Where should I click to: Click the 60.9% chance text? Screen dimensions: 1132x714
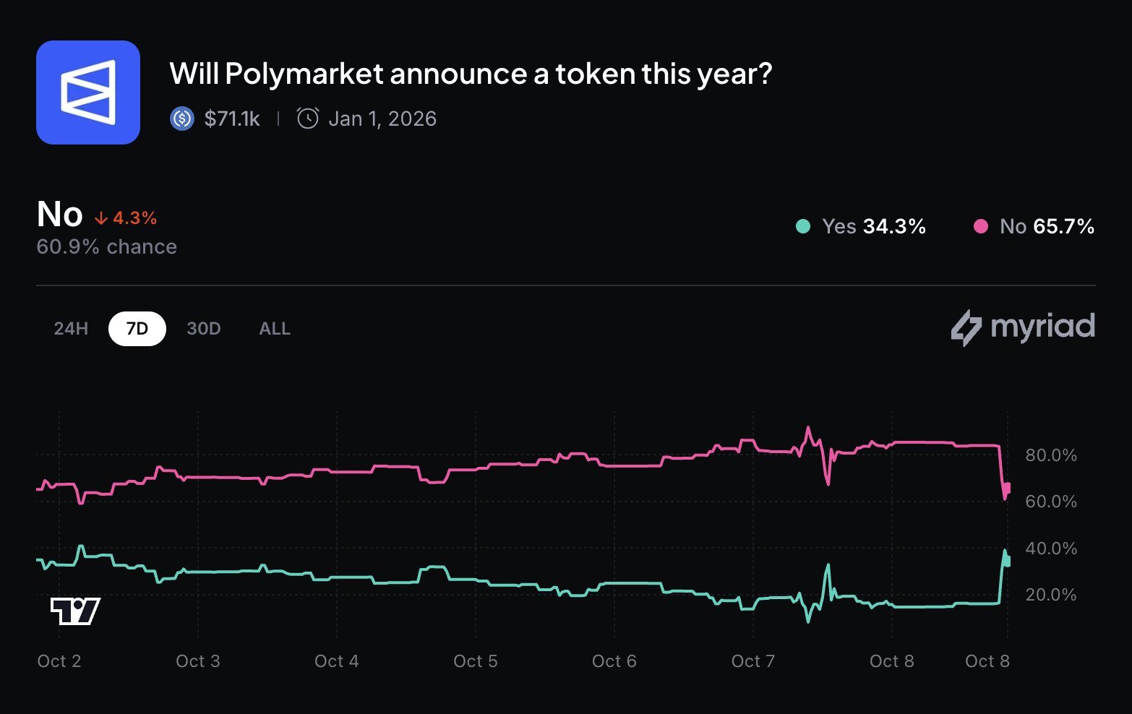pyautogui.click(x=106, y=246)
